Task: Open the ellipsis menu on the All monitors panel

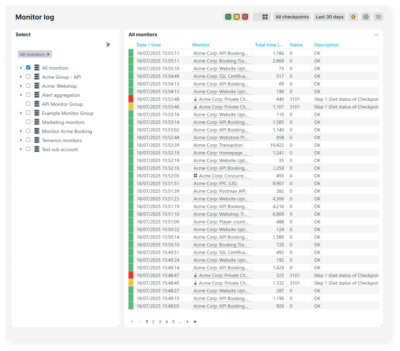Action: 376,35
